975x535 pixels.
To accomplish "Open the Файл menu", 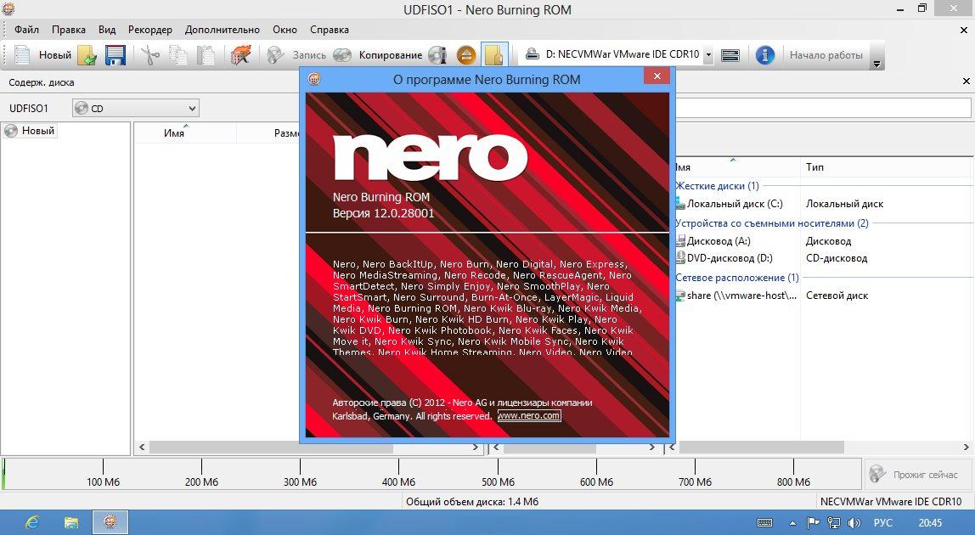I will point(26,29).
